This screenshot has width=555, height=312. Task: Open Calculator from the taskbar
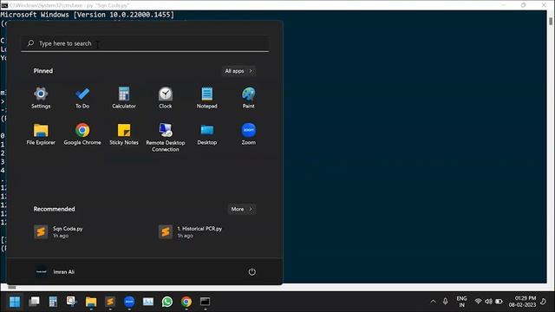pos(53,302)
